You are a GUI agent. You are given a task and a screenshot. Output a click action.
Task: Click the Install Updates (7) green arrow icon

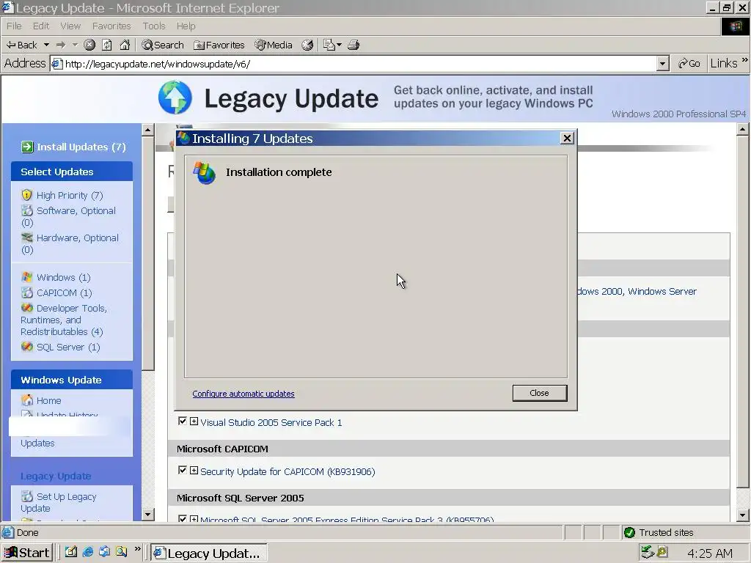tap(27, 147)
